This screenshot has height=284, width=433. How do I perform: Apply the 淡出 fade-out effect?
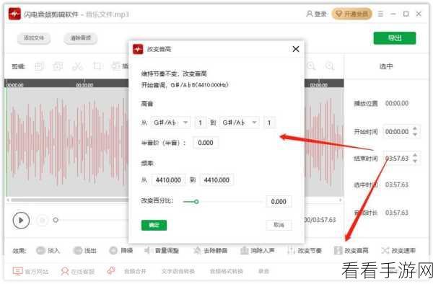click(x=85, y=251)
